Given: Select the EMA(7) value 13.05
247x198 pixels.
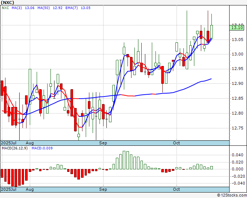Looking at the screenshot, I should pos(86,8).
